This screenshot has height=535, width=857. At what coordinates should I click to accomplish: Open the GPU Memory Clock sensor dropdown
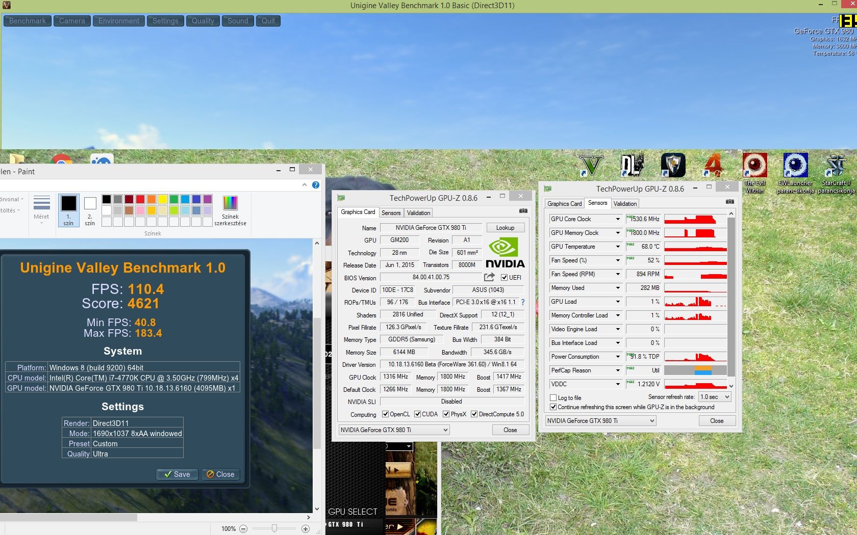coord(618,233)
